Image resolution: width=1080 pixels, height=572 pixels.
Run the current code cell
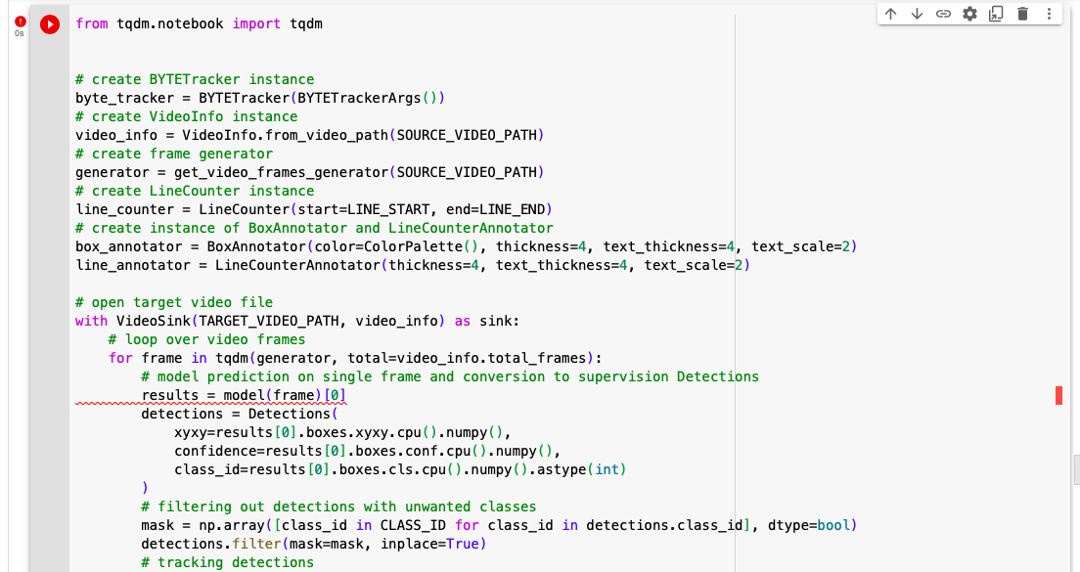(50, 24)
